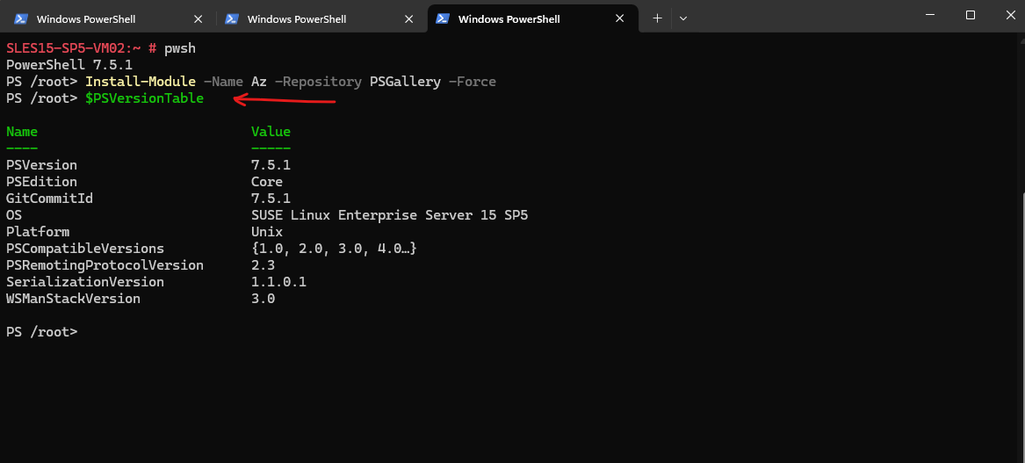Click the WSManStackVersion row name
The image size is (1025, 463).
tap(73, 299)
